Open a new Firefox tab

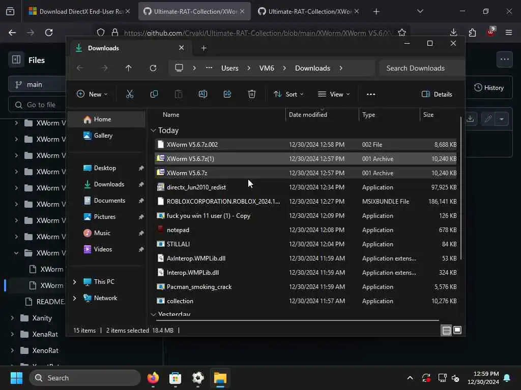click(376, 12)
